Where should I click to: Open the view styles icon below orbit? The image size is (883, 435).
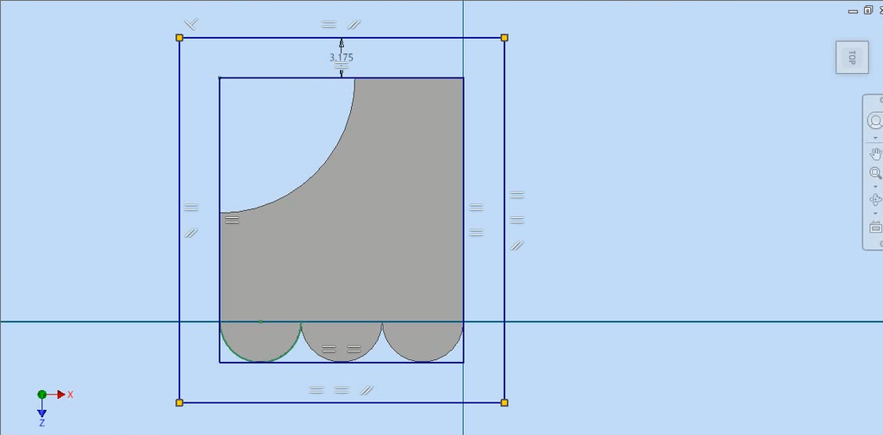click(x=875, y=227)
